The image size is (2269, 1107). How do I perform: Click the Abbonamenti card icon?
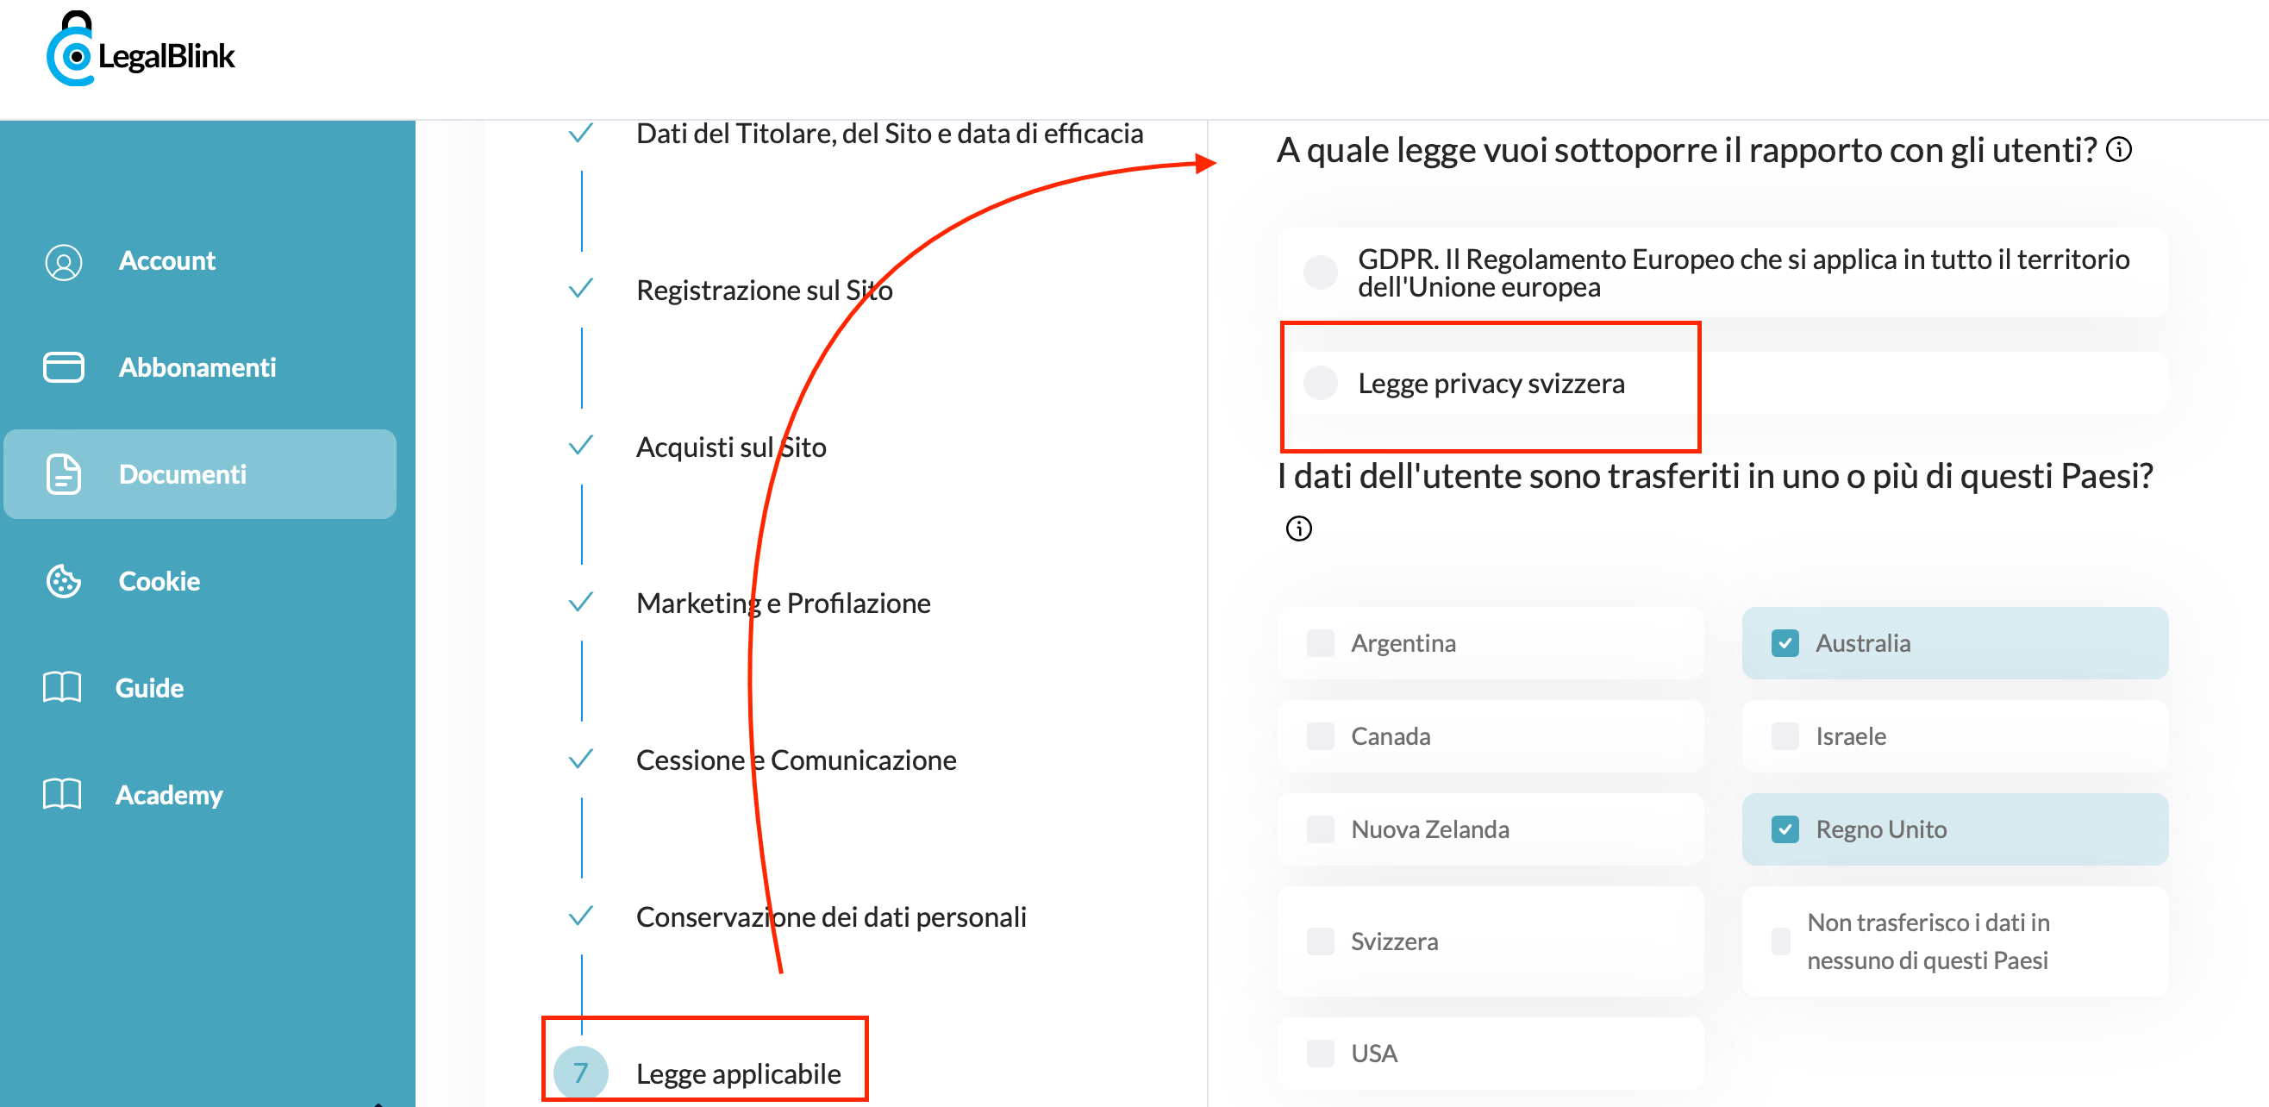point(64,367)
